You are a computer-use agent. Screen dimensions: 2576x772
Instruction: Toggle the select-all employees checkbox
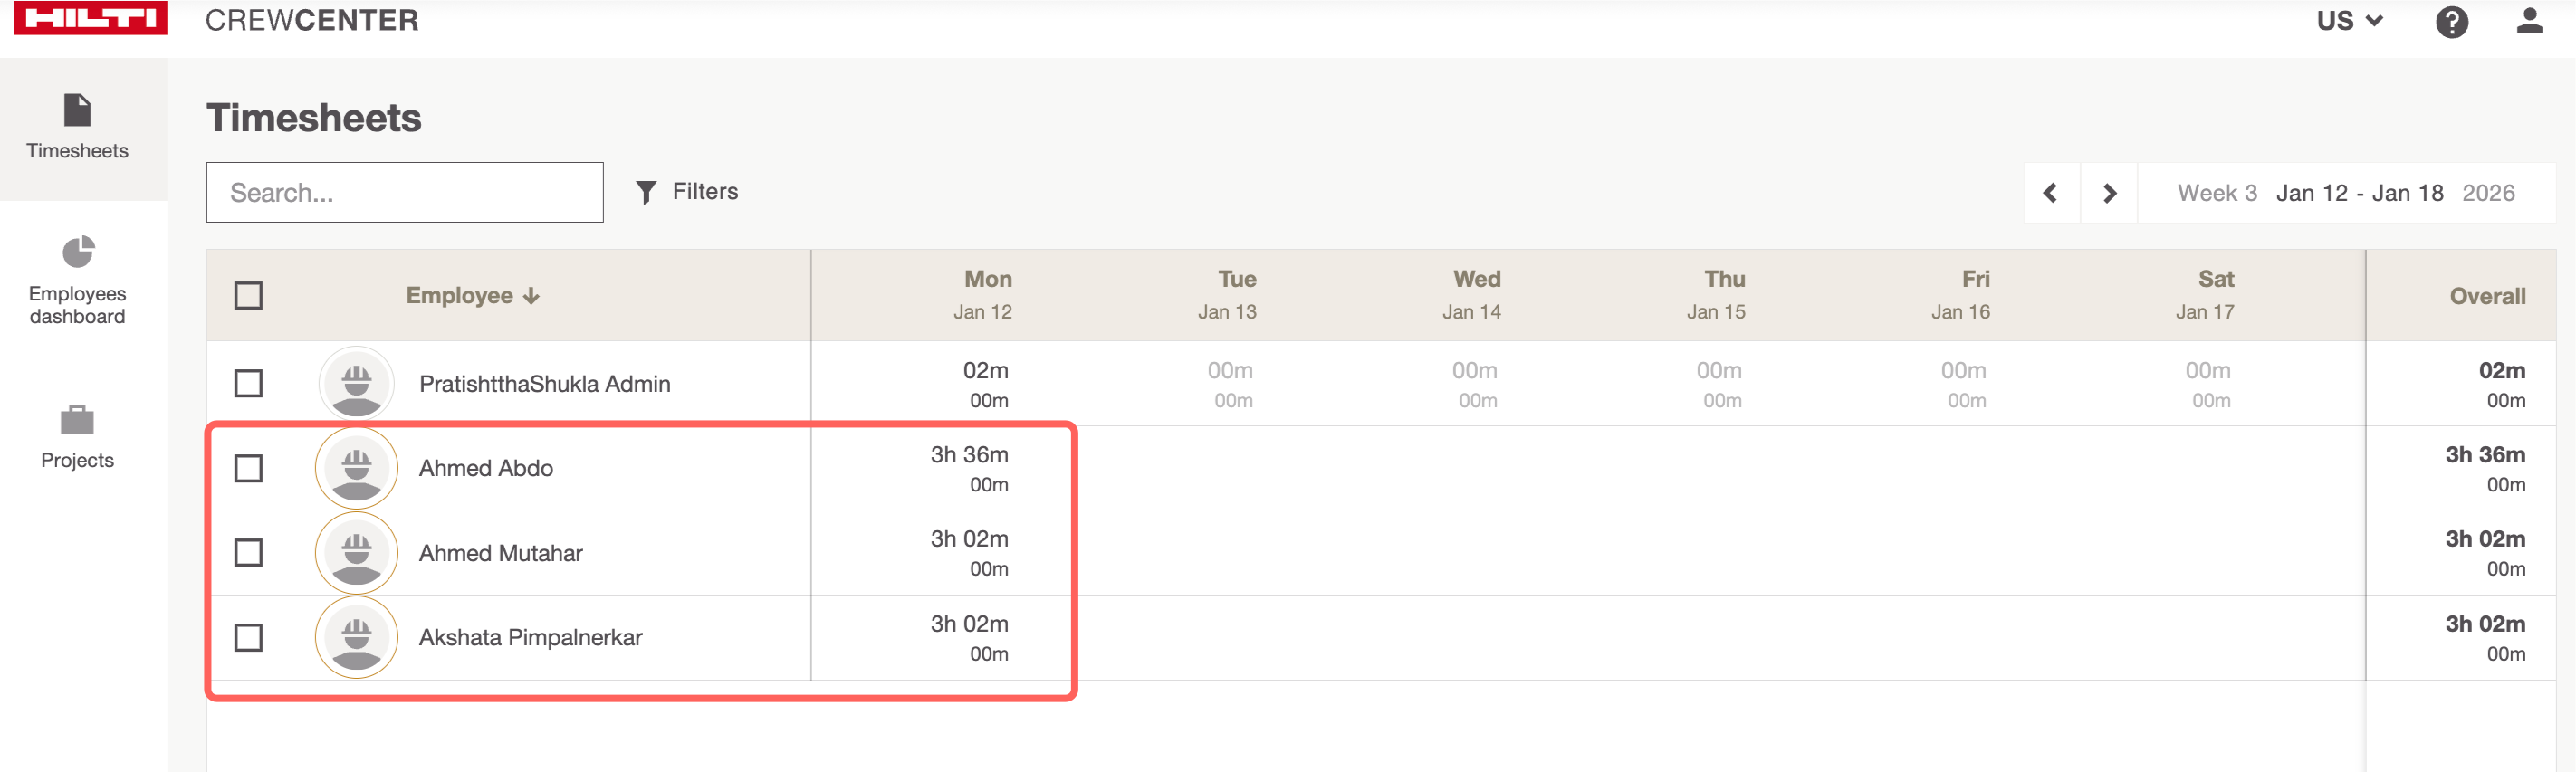pyautogui.click(x=248, y=296)
